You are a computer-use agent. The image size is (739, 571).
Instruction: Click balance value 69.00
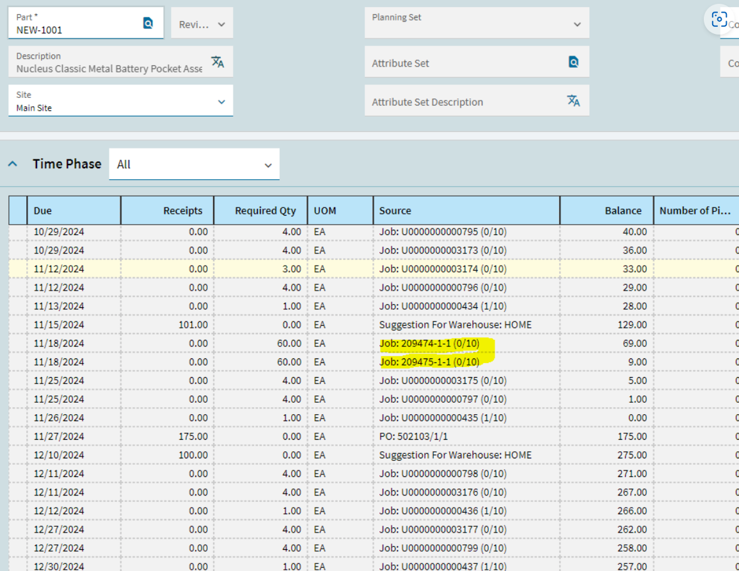634,343
